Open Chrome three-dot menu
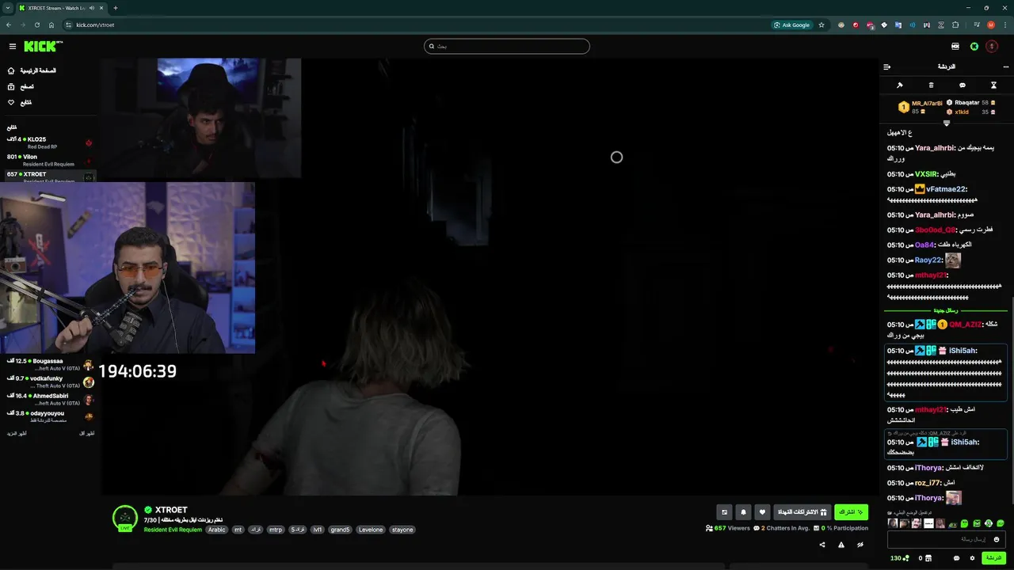The width and height of the screenshot is (1014, 570). (x=1004, y=25)
